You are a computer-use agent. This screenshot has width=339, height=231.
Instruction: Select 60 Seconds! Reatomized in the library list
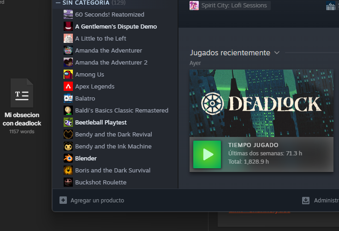[x=110, y=14]
